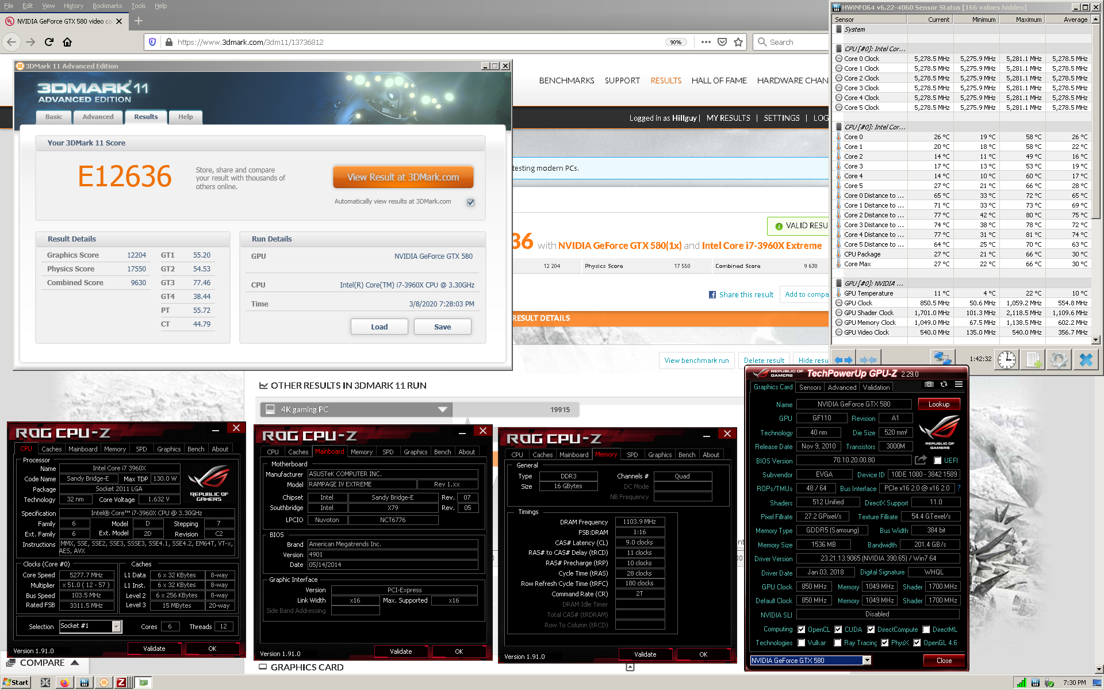Click Validate in CPU-Z Memory window
The height and width of the screenshot is (690, 1104).
645,654
